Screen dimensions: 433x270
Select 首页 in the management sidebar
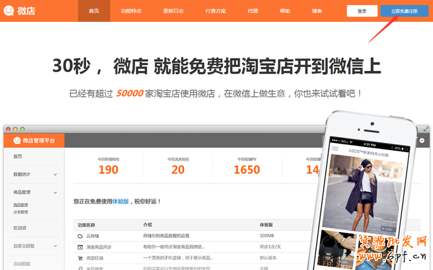[17, 157]
